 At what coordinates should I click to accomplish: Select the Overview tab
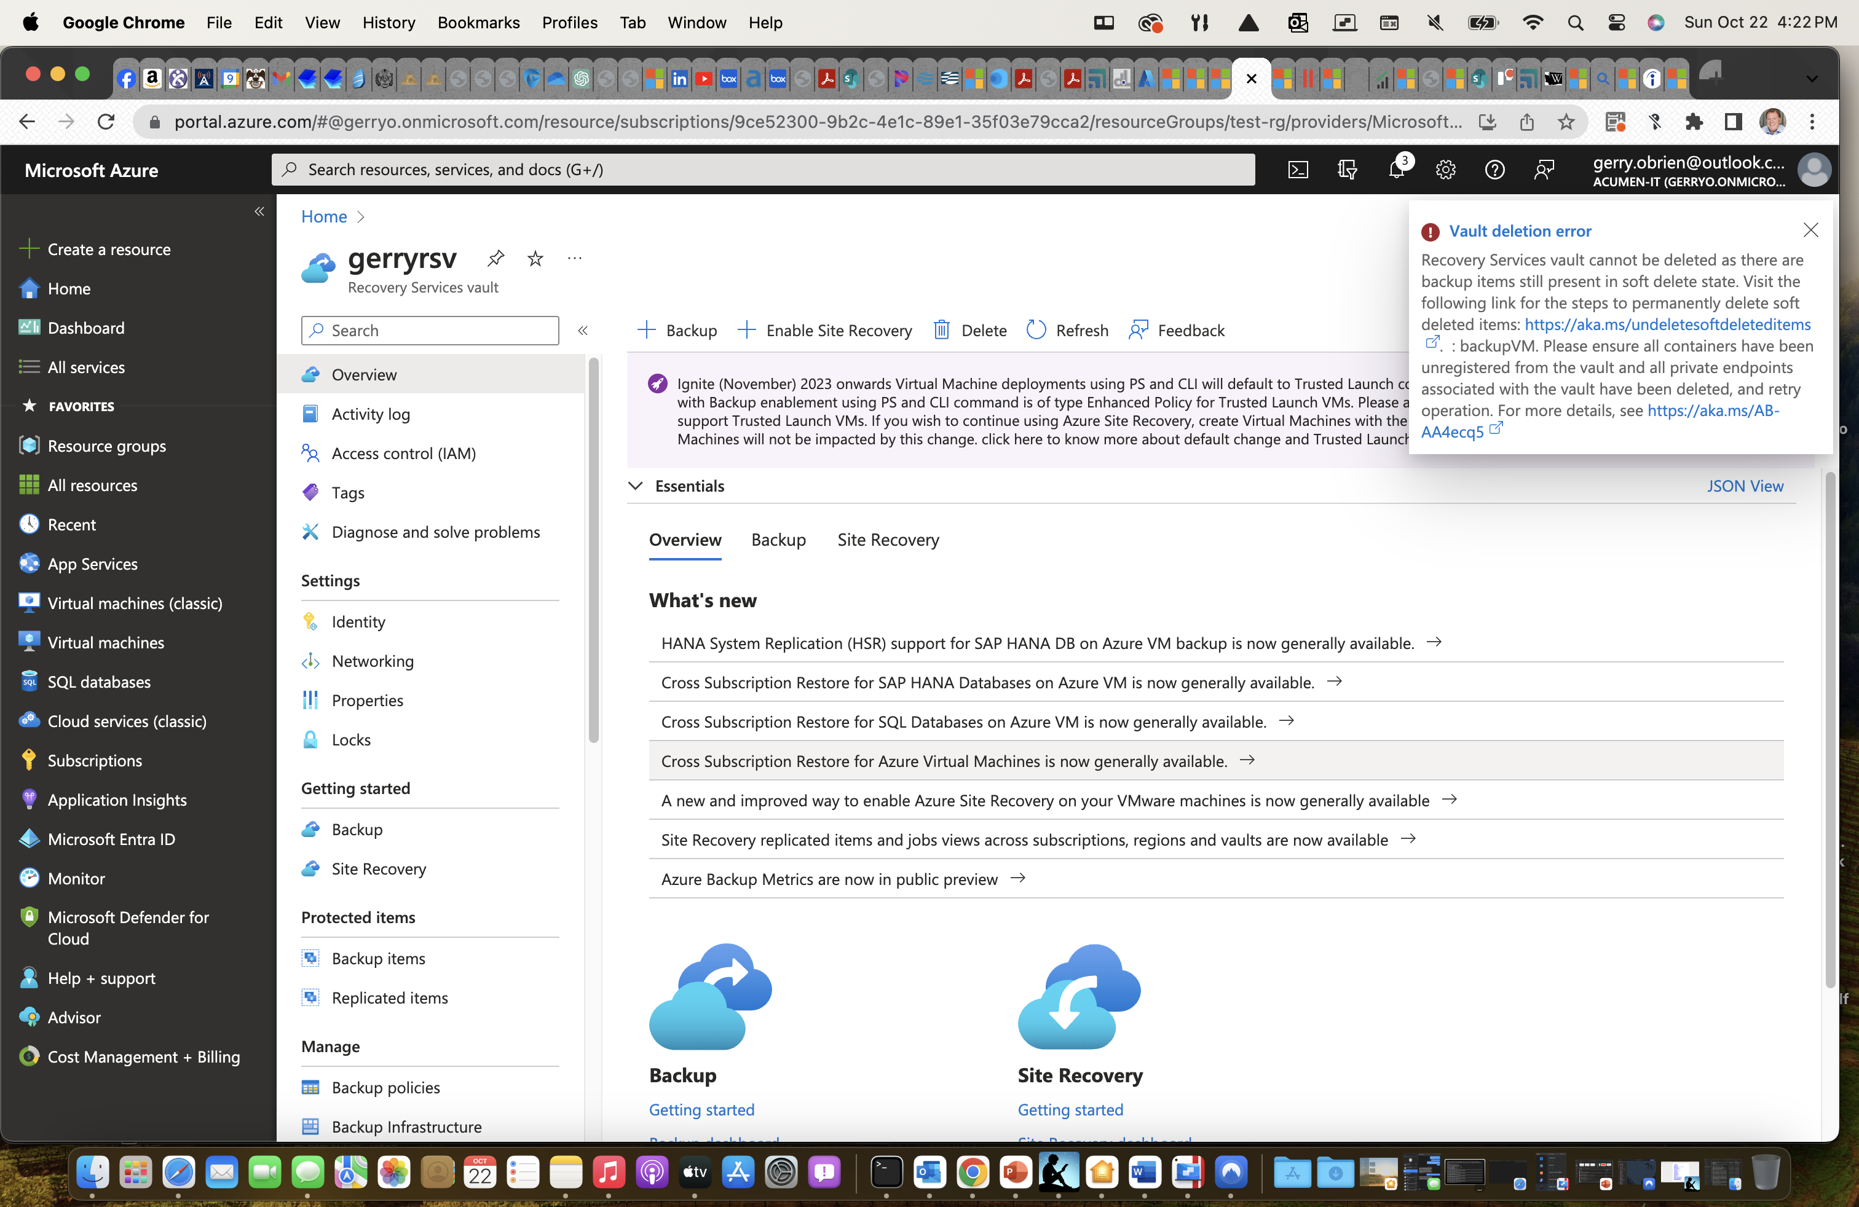tap(685, 540)
